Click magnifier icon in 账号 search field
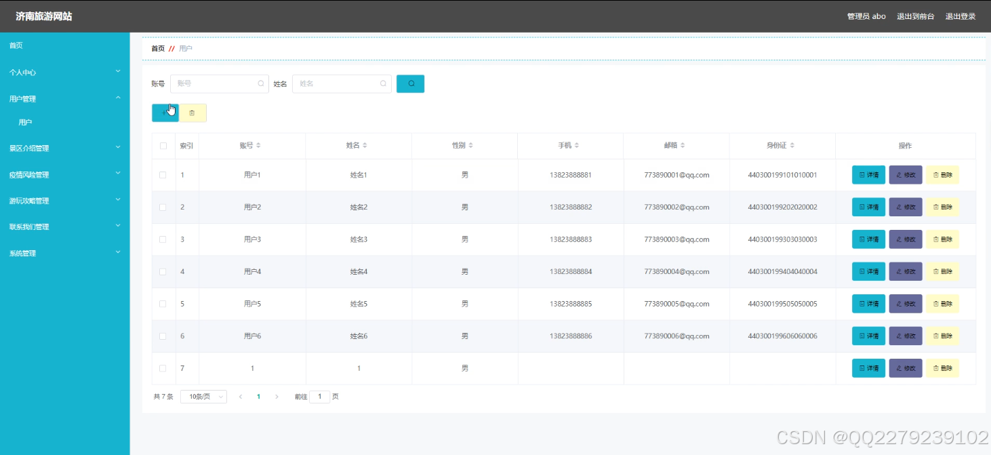991x455 pixels. pos(261,83)
